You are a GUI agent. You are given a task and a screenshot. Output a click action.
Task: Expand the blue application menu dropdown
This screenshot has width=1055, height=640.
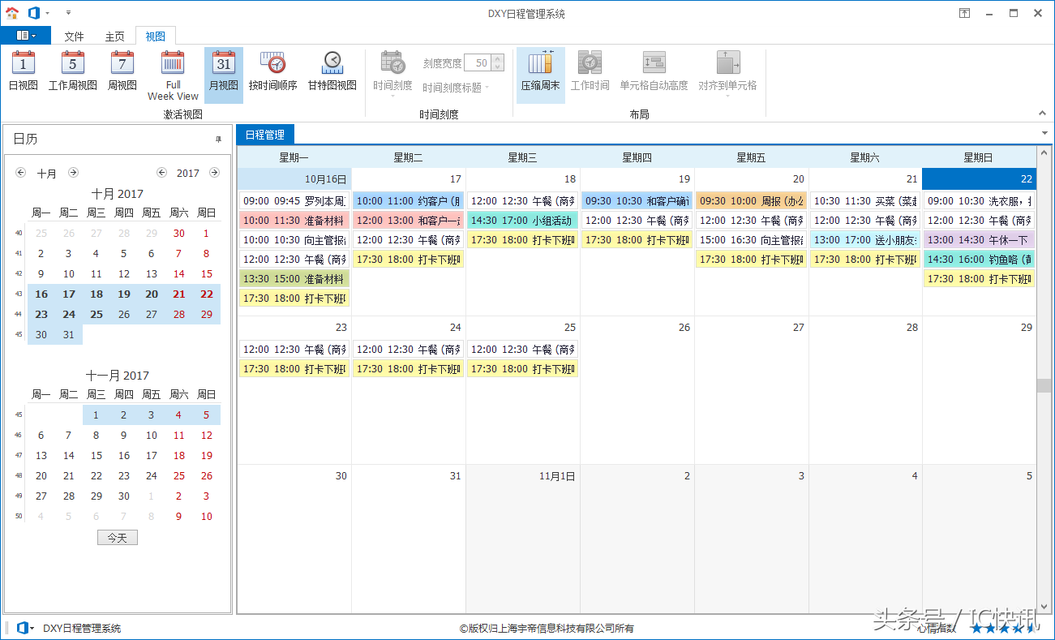[25, 36]
